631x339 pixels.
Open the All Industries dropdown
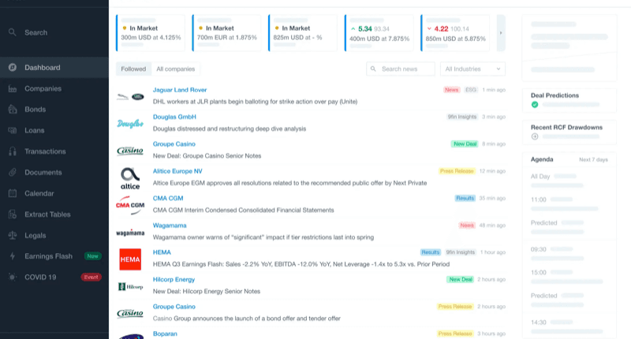[472, 69]
